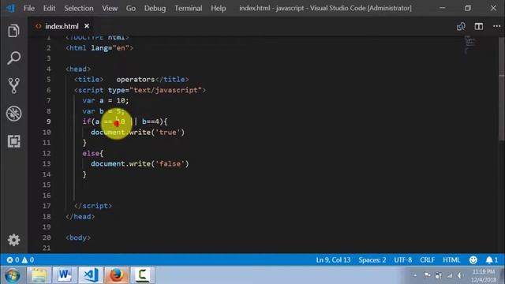Open the Manage gear menu
The width and height of the screenshot is (505, 284).
point(13,240)
